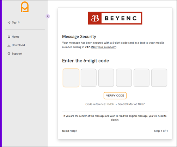177x147 pixels.
Task: Click the orange Mailock logo
Action: click(25, 7)
